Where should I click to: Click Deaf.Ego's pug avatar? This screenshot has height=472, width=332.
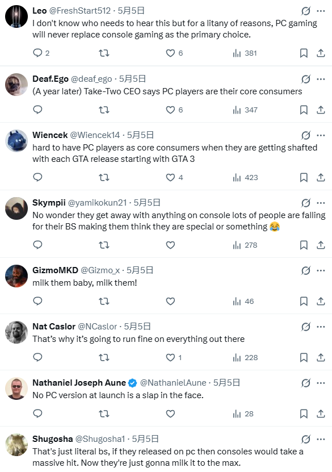16,85
